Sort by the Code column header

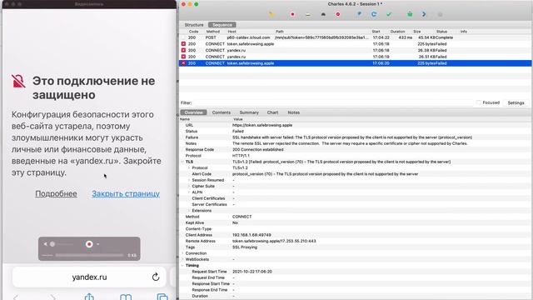pyautogui.click(x=193, y=32)
